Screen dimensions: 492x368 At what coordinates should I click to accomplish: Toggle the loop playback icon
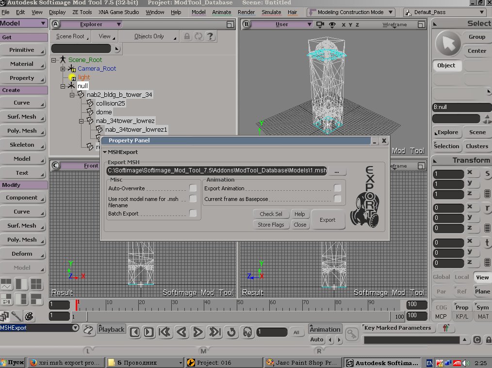(x=231, y=332)
